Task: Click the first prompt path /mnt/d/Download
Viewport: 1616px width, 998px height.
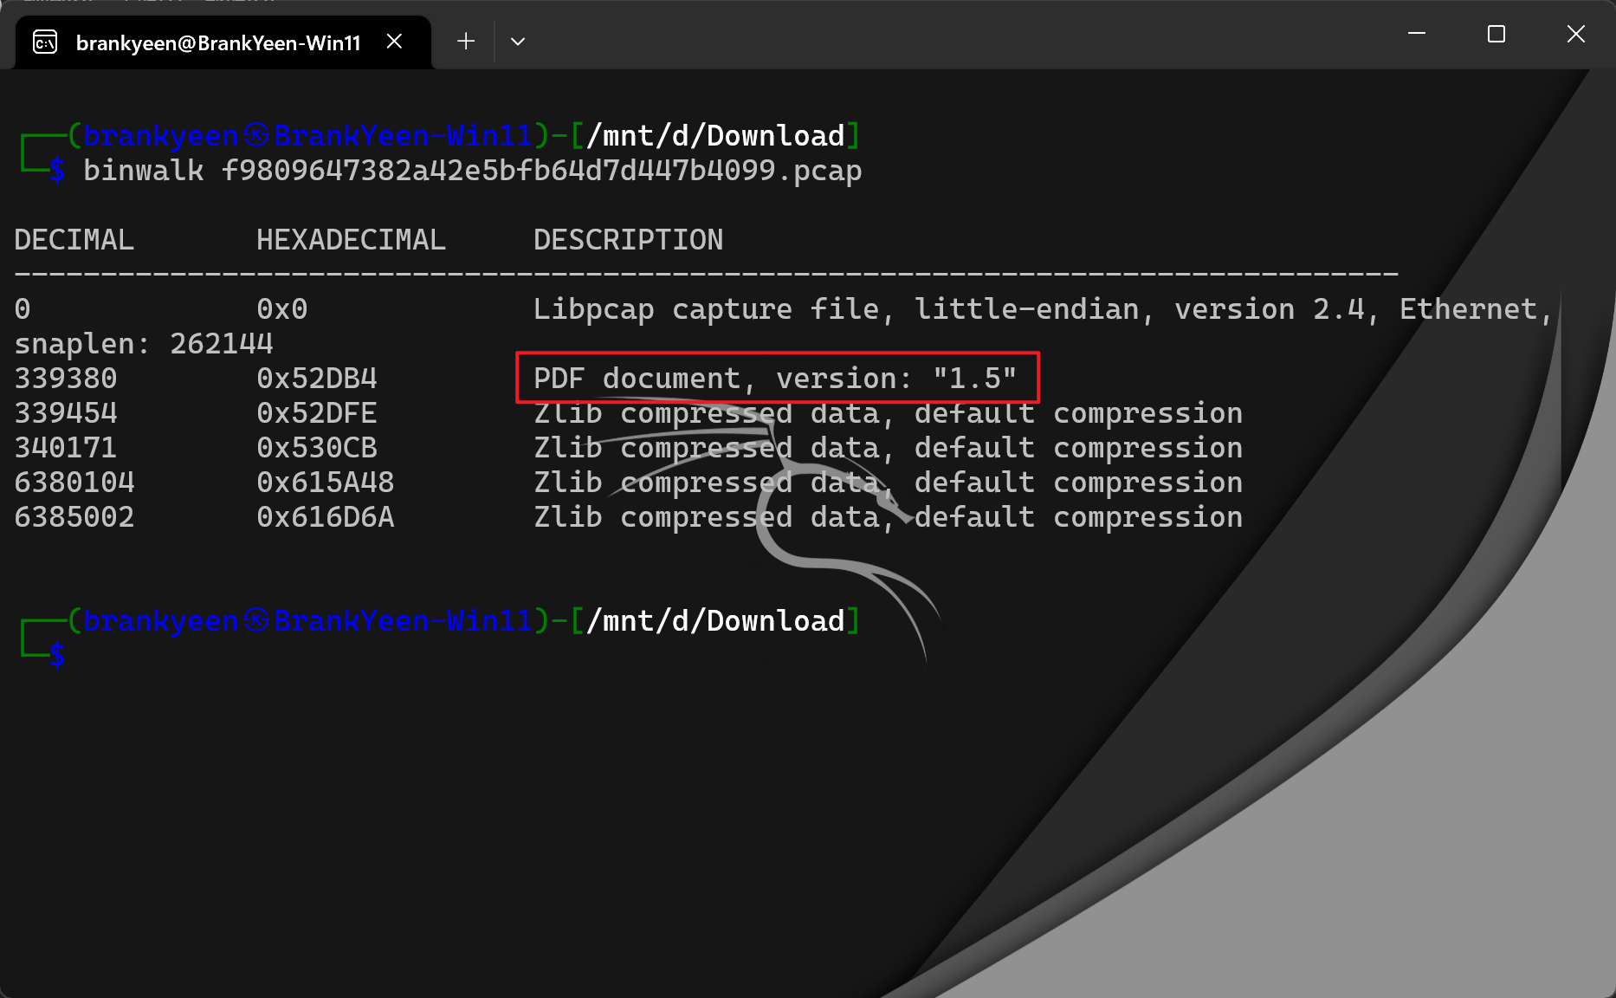Action: (715, 136)
